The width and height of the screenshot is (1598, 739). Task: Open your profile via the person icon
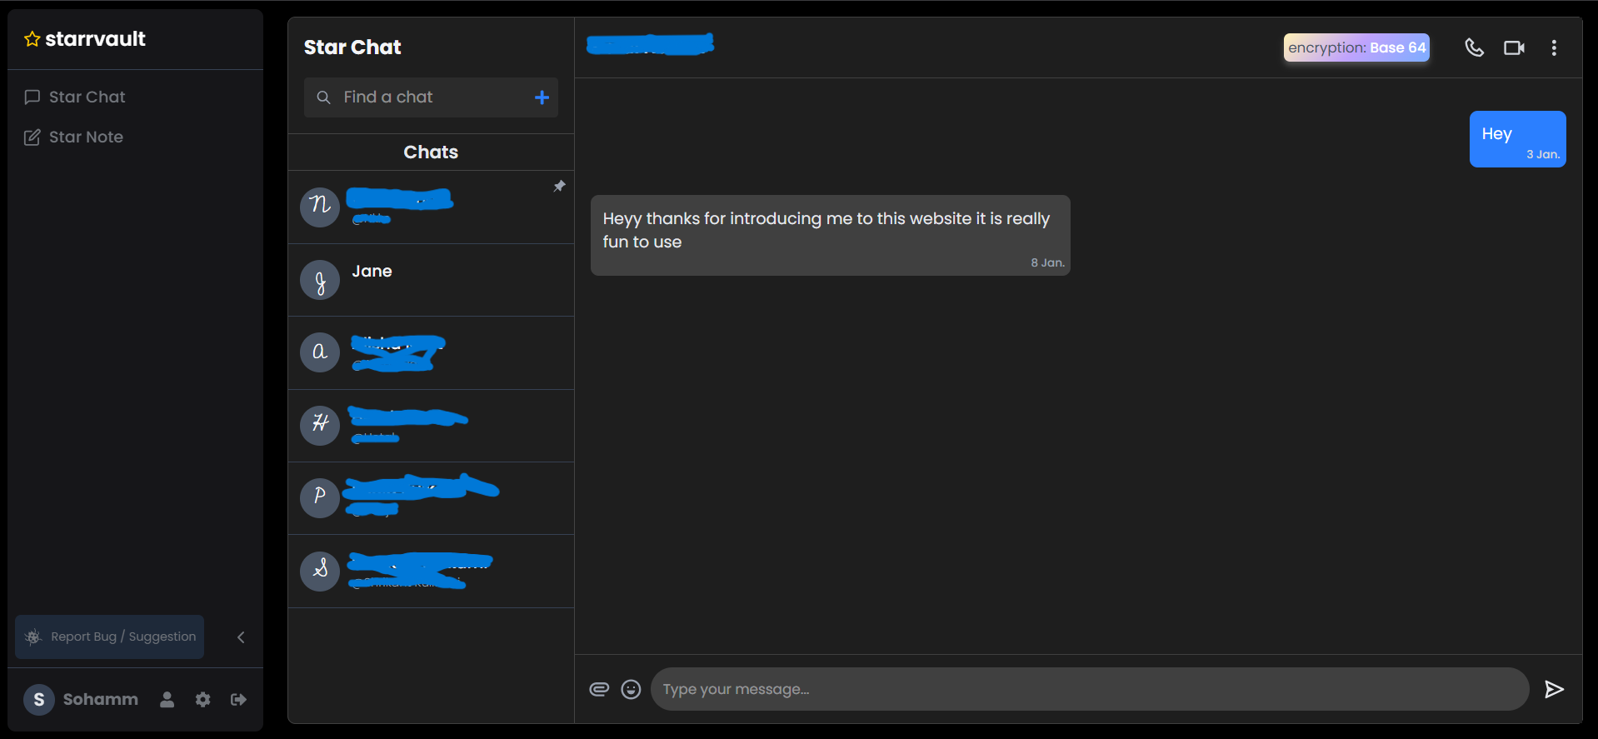click(x=166, y=700)
